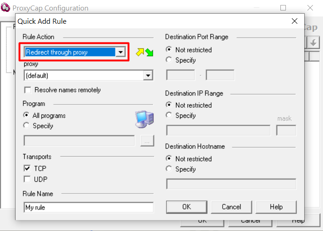Image resolution: width=323 pixels, height=231 pixels.
Task: Uncheck the TCP transport checkbox
Action: click(x=27, y=168)
